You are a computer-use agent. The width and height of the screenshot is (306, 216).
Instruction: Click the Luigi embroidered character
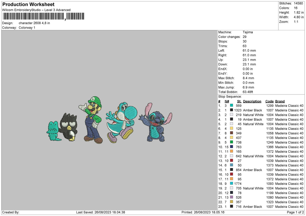click(x=92, y=120)
